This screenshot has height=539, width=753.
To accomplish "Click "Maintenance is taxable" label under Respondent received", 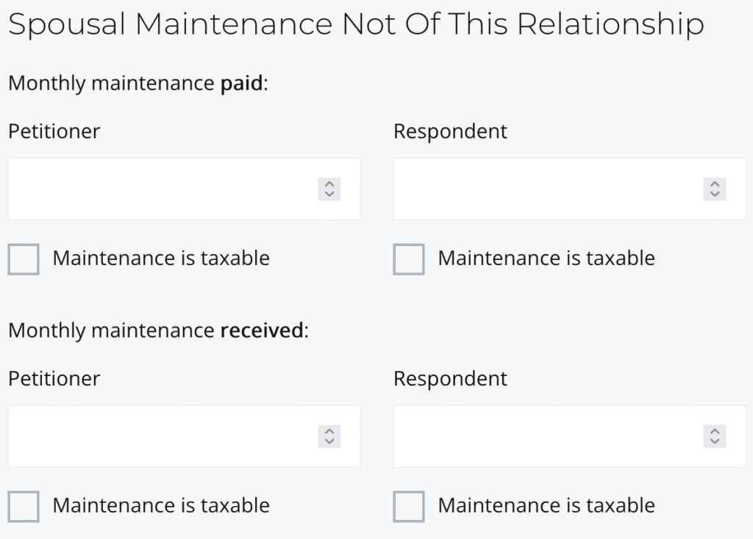I will coord(546,506).
